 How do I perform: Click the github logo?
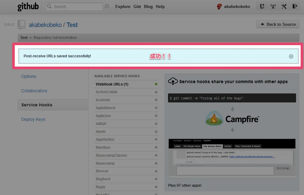tap(28, 6)
